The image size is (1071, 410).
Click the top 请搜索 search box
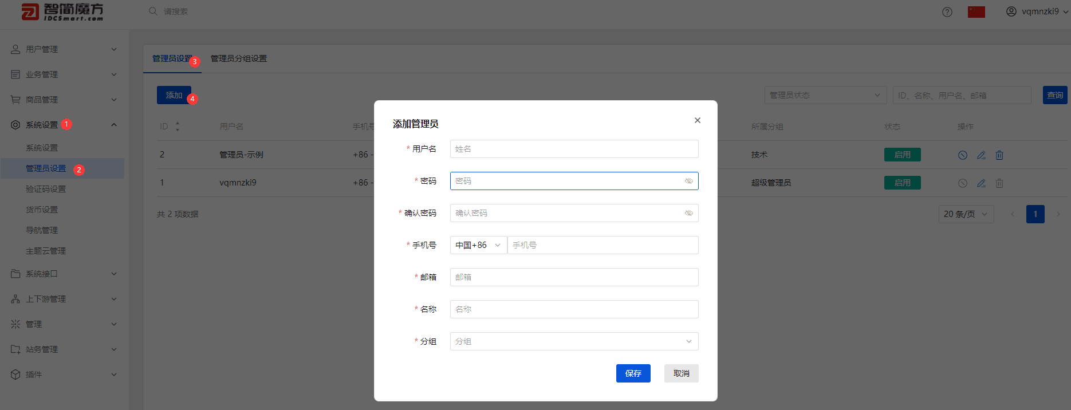(x=176, y=11)
